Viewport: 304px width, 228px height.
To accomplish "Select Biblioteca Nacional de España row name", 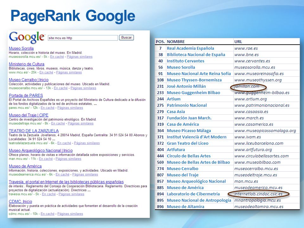I will (196, 55).
